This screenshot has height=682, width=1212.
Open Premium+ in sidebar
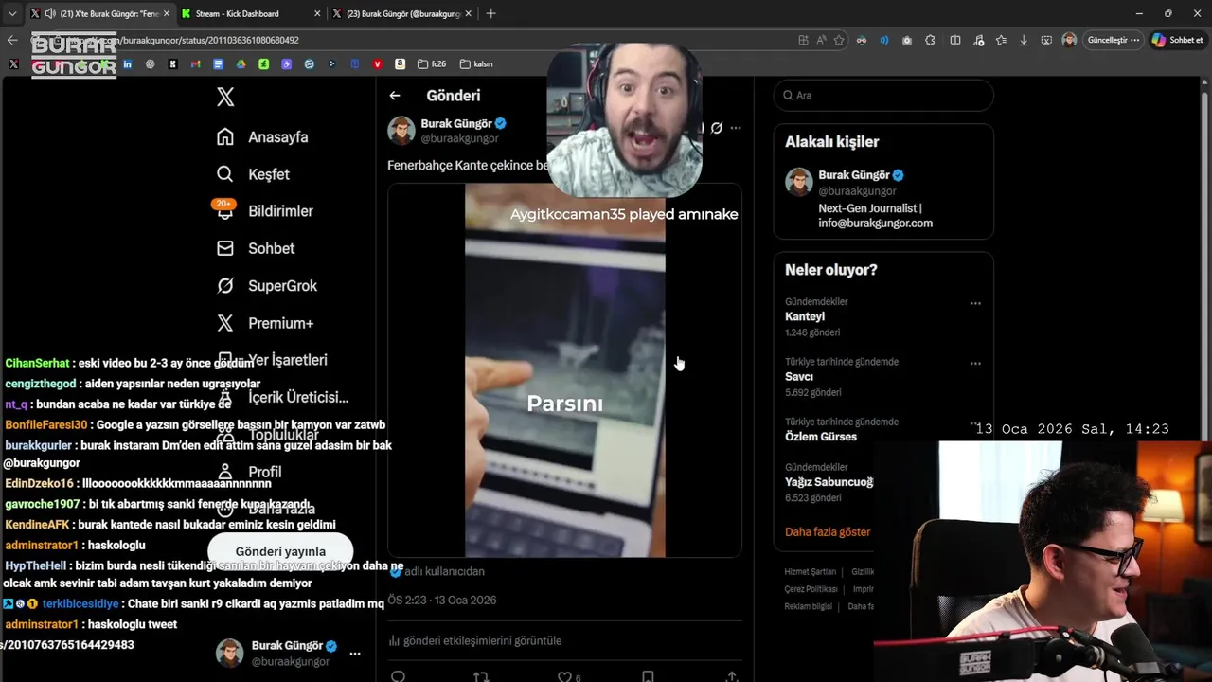(x=265, y=323)
